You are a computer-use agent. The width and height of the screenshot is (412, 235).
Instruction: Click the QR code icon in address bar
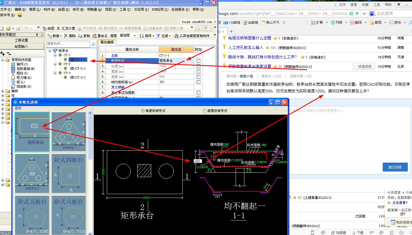coord(351,13)
